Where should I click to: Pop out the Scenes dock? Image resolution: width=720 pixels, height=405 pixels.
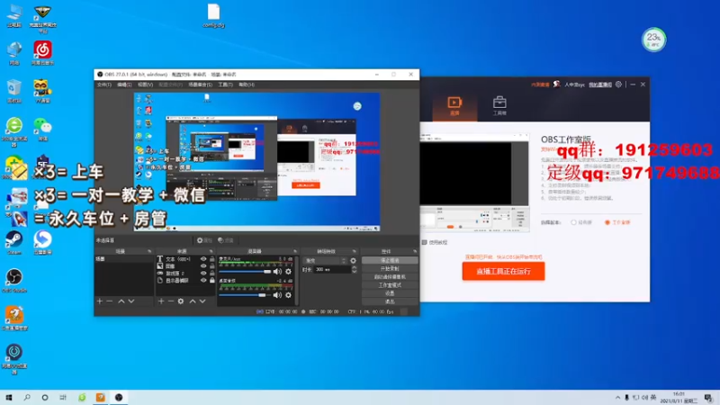pyautogui.click(x=149, y=251)
